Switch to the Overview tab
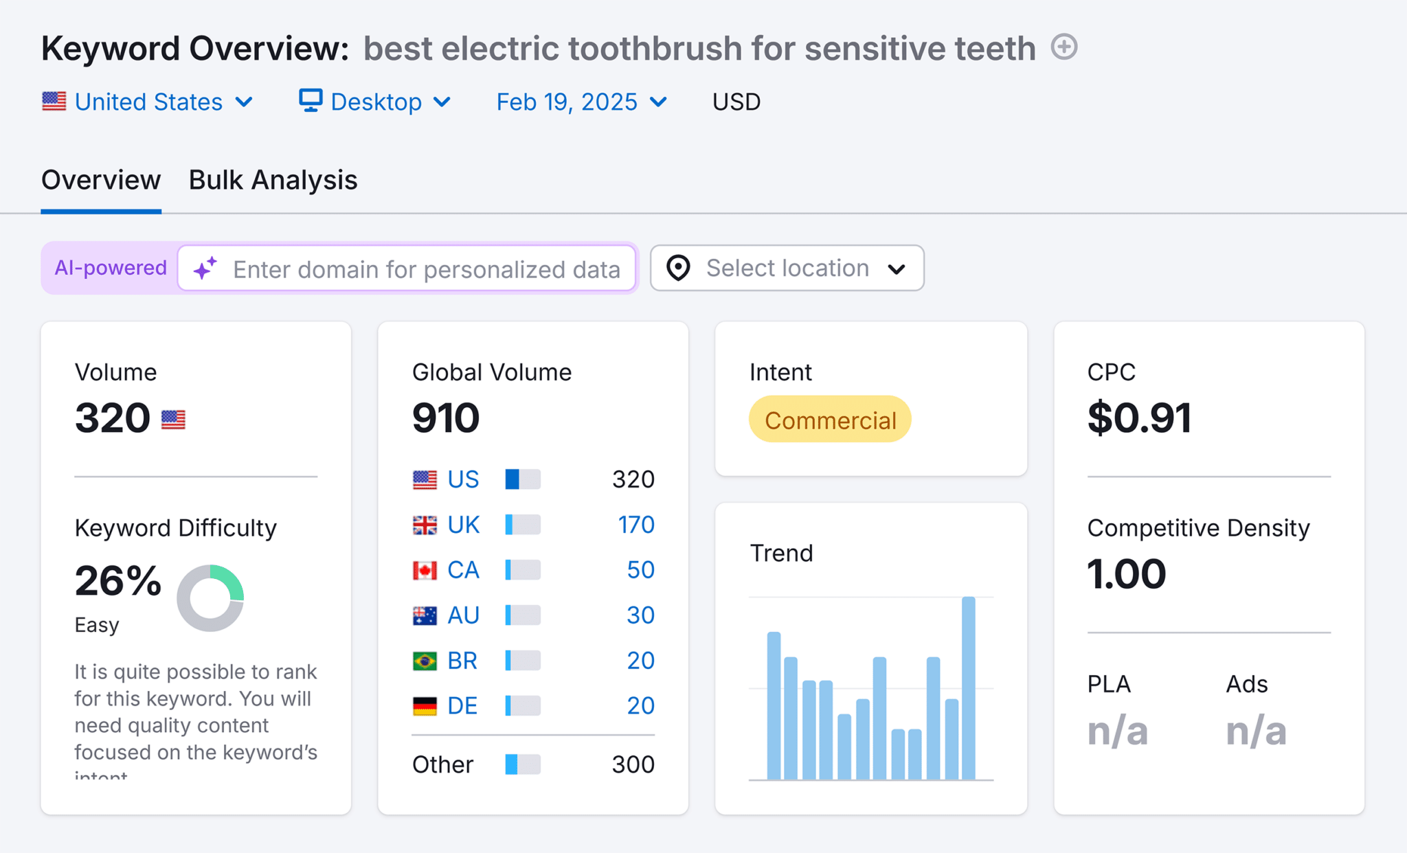1407x853 pixels. [101, 180]
